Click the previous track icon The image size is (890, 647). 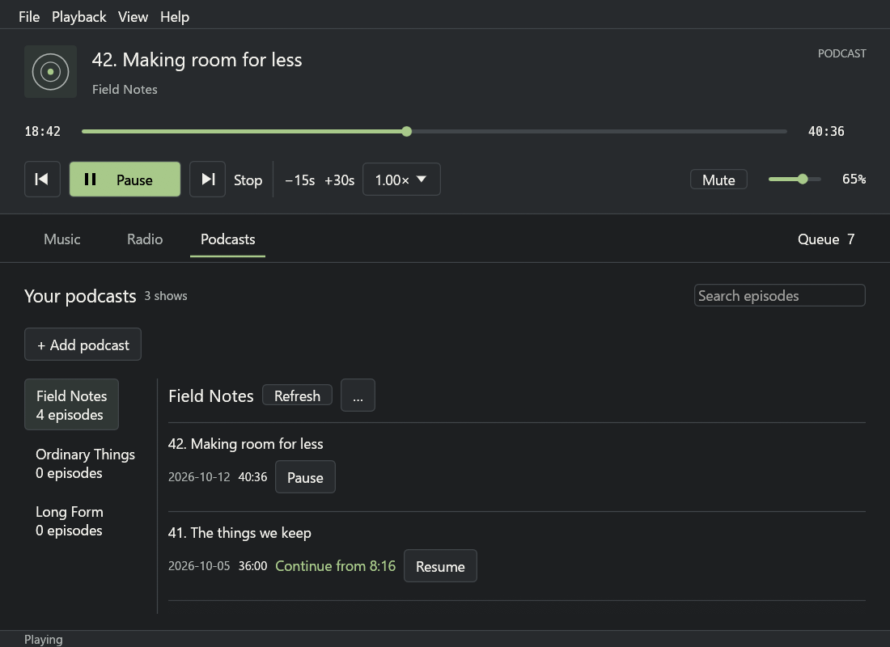click(x=42, y=180)
